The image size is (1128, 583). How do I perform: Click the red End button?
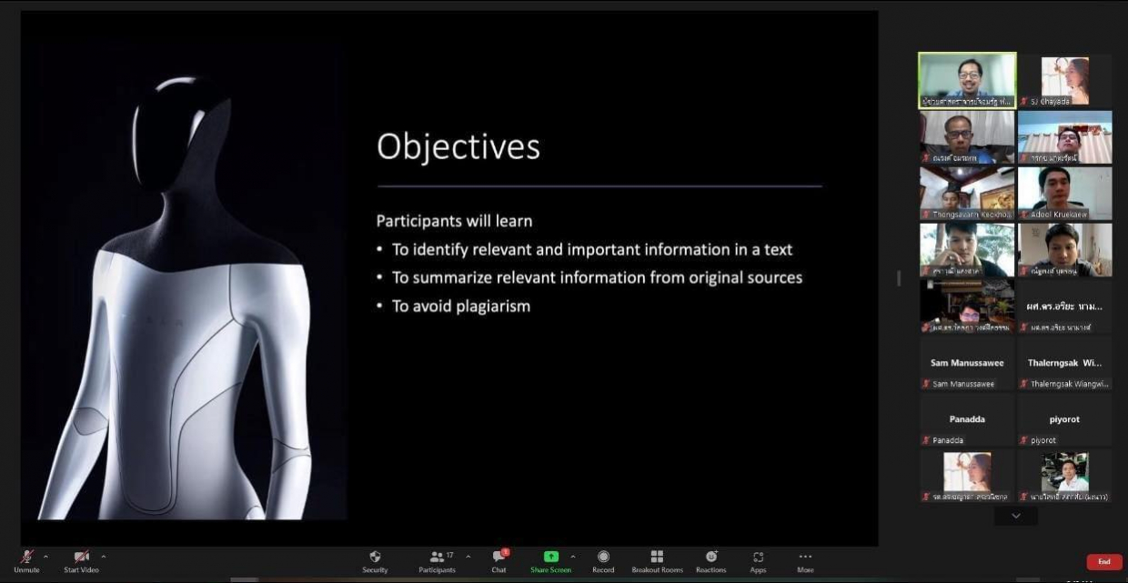[1103, 562]
